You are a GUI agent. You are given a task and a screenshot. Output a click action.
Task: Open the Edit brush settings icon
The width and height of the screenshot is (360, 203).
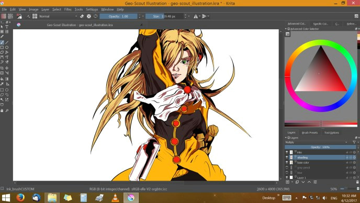click(x=28, y=16)
